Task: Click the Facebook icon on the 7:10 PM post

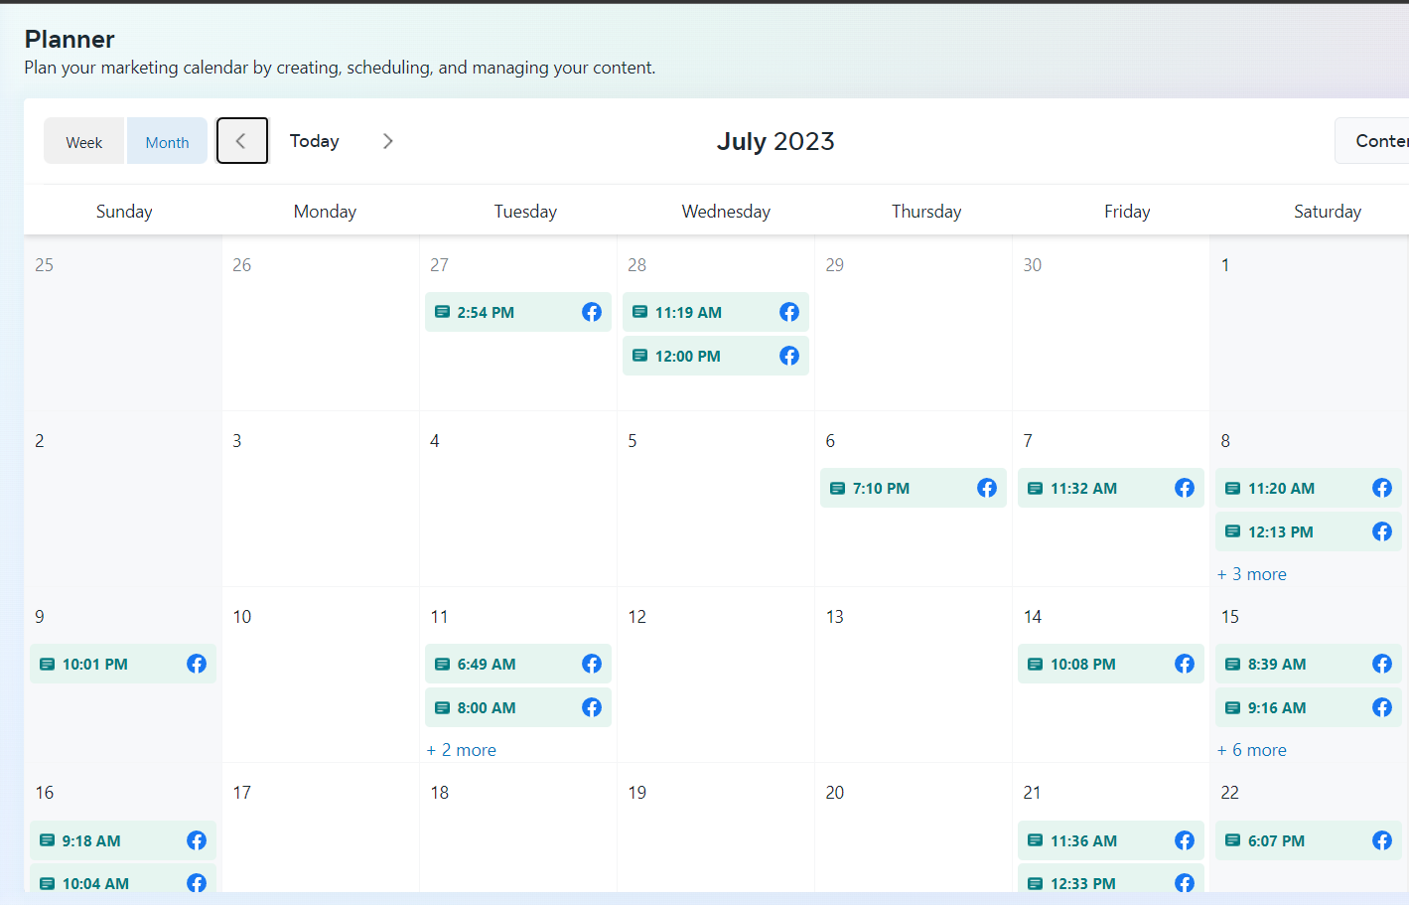Action: tap(987, 488)
